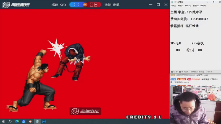Image resolution: width=221 pixels, height=124 pixels.
Task: Open the 奇趣电玩 taskbar icon
Action: 44,122
